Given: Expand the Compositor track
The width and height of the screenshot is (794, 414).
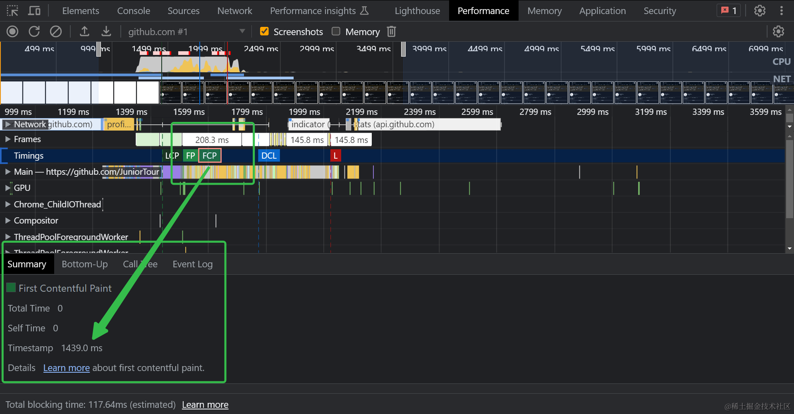Looking at the screenshot, I should point(7,221).
